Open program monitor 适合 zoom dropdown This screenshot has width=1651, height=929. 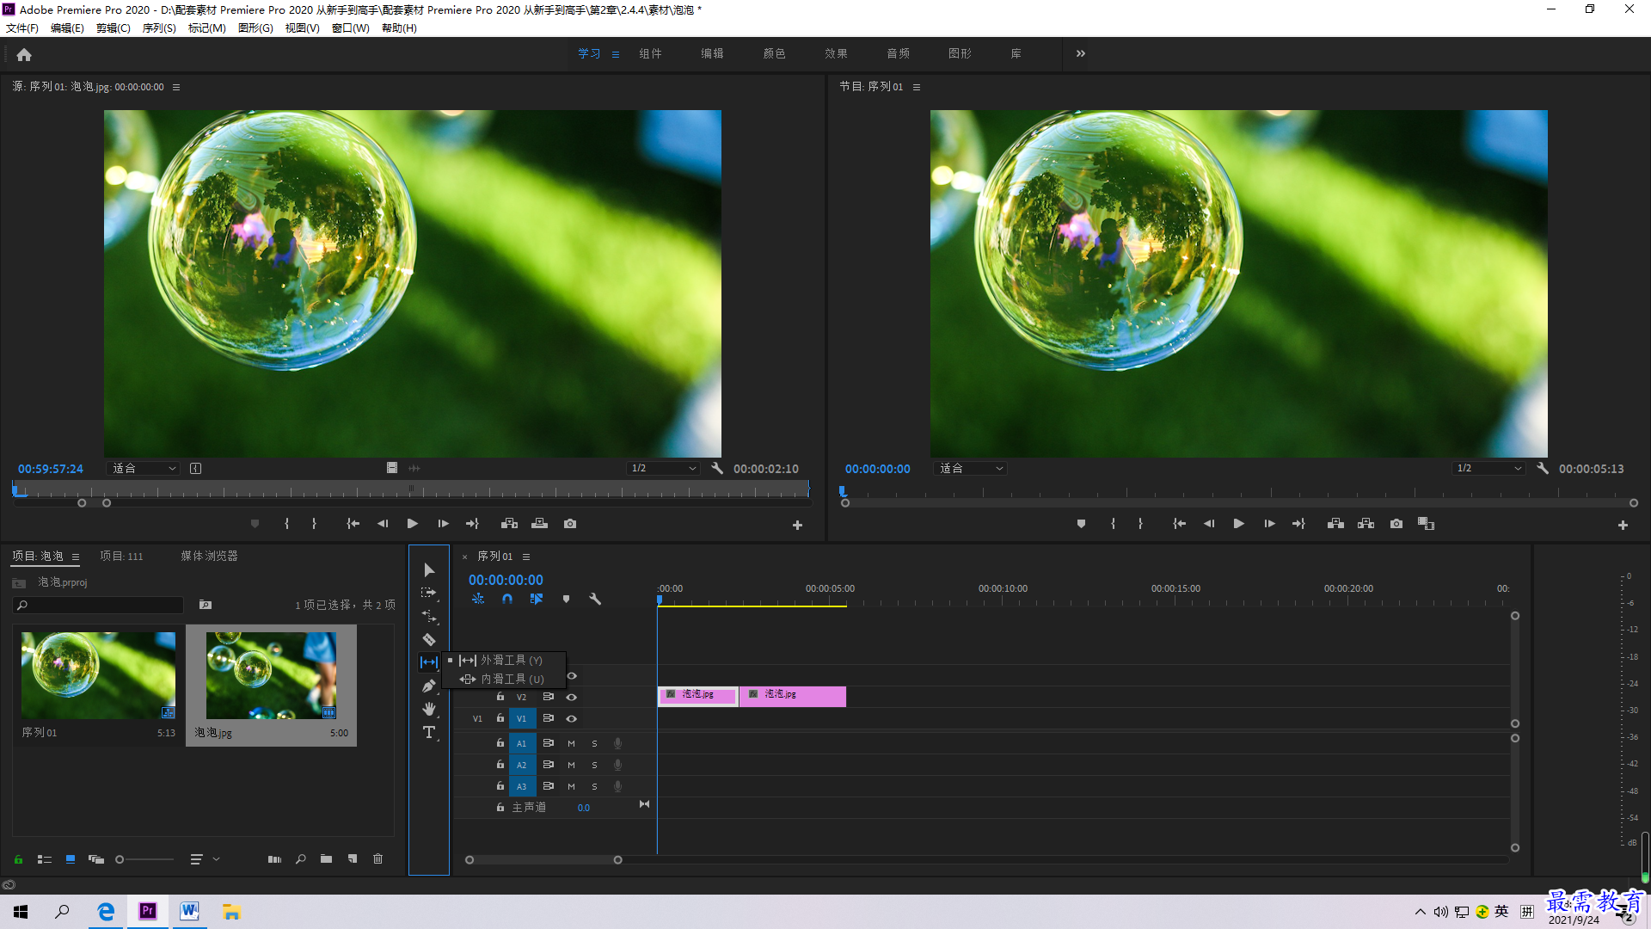(970, 469)
